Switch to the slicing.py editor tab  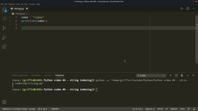tap(19, 8)
